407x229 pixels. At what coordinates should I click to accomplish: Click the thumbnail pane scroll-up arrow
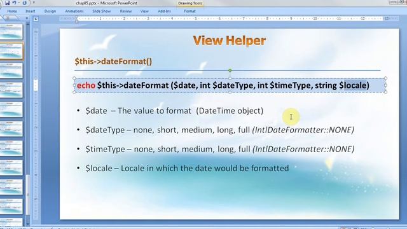coord(28,24)
